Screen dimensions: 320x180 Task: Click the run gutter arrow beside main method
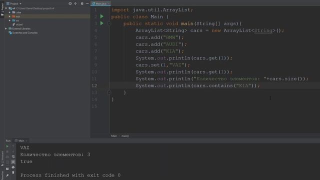(102, 23)
